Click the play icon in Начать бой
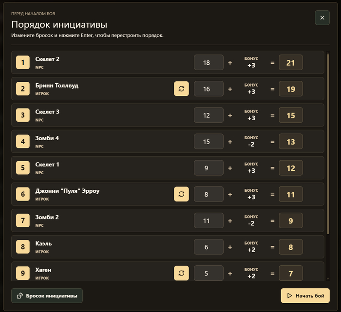Viewport: 341px width, 312px height. click(x=289, y=296)
